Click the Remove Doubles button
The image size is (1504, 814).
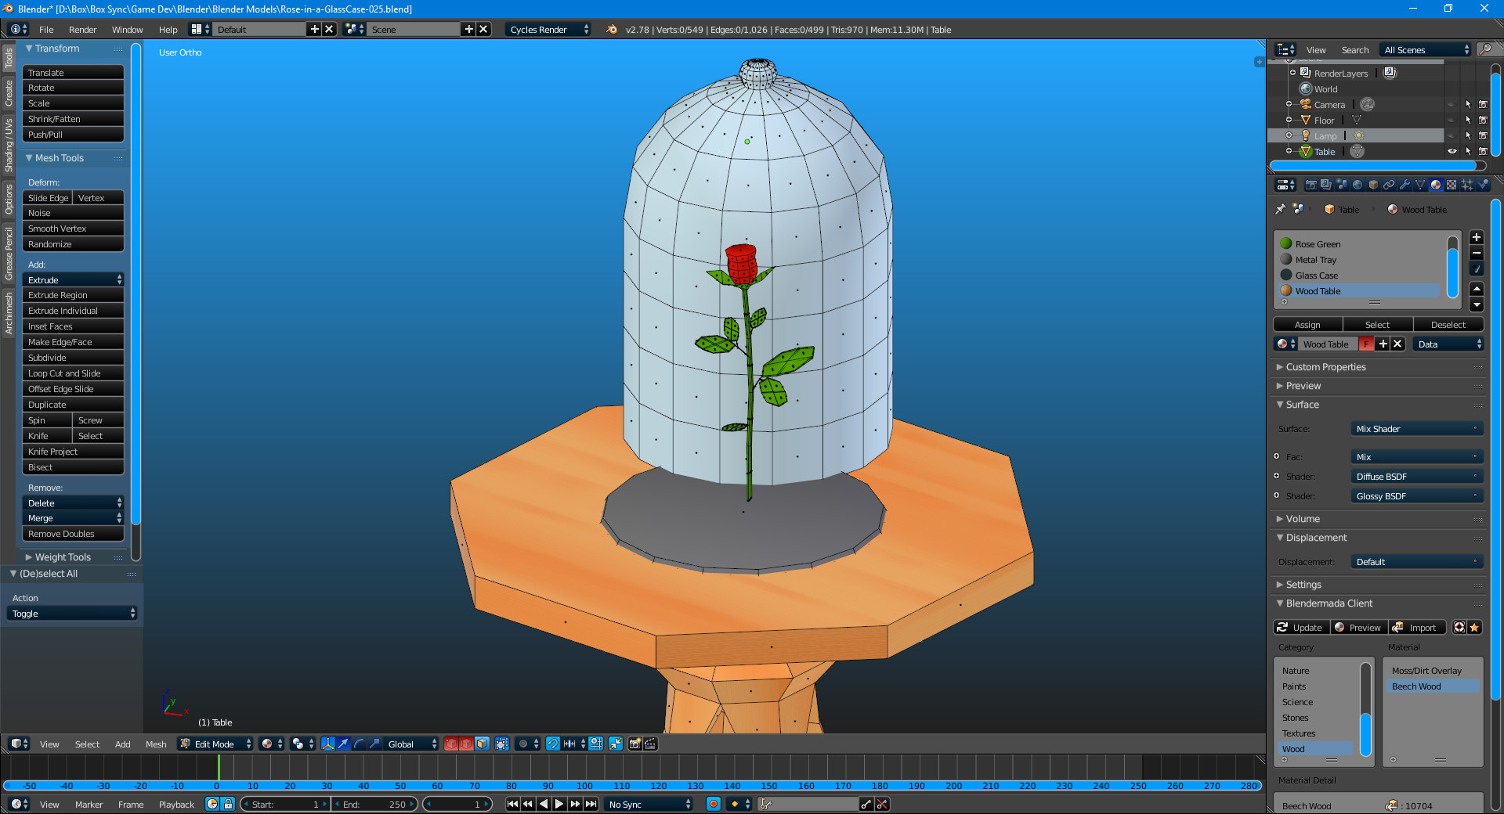73,534
